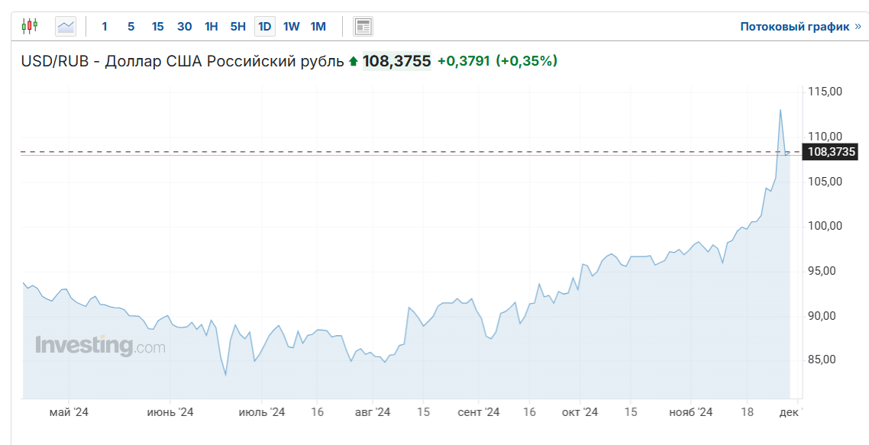Click the USD/RUB instrument title
The image size is (869, 445).
pyautogui.click(x=183, y=61)
